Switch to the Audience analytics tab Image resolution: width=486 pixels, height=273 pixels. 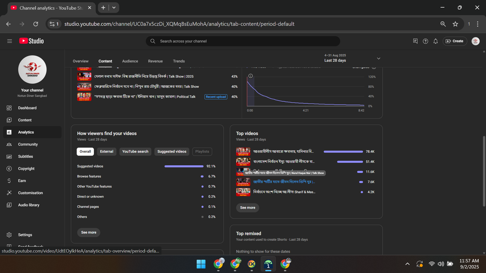click(130, 61)
